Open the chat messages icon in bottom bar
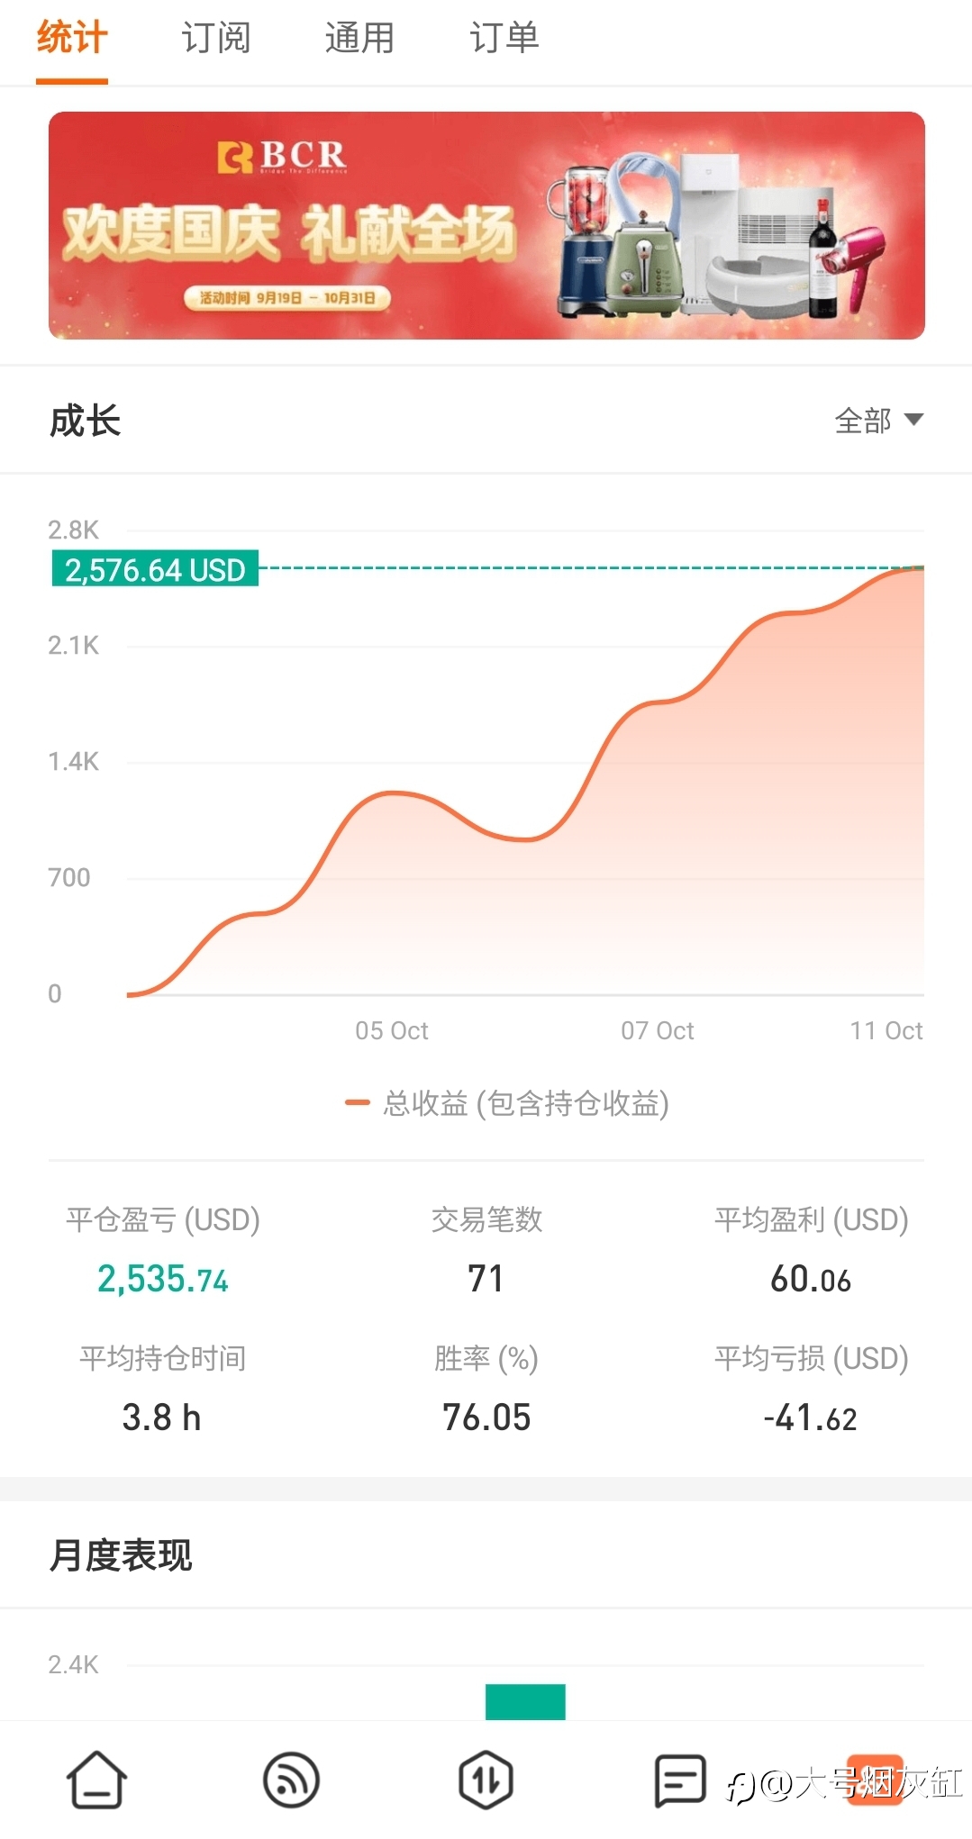The image size is (972, 1839). coord(679,1780)
